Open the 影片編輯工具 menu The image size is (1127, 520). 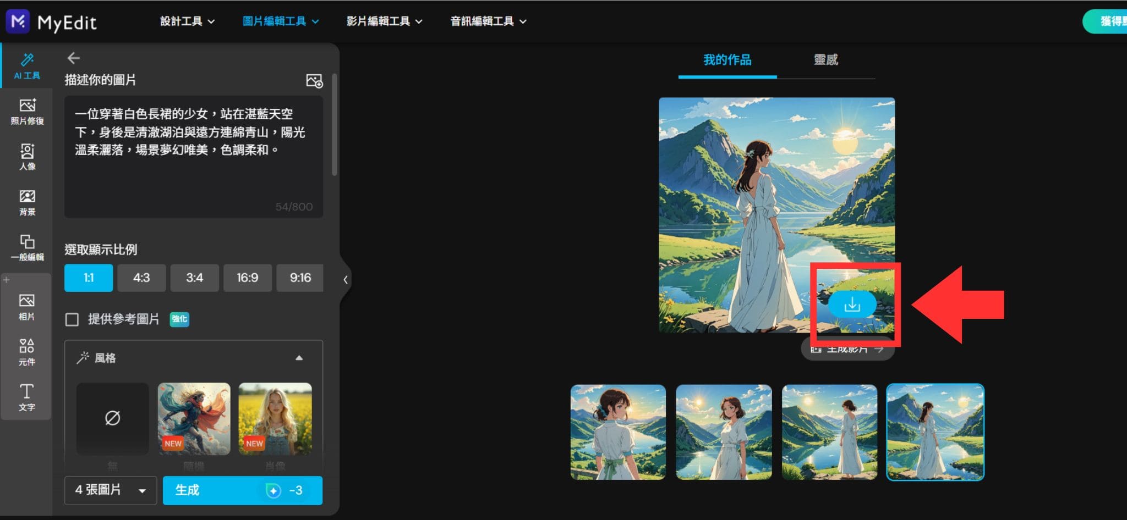pyautogui.click(x=384, y=21)
